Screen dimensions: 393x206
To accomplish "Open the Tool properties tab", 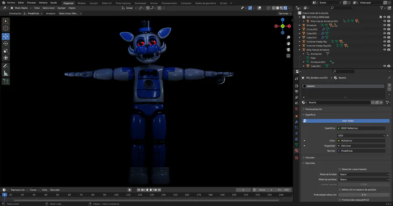I will (296, 78).
